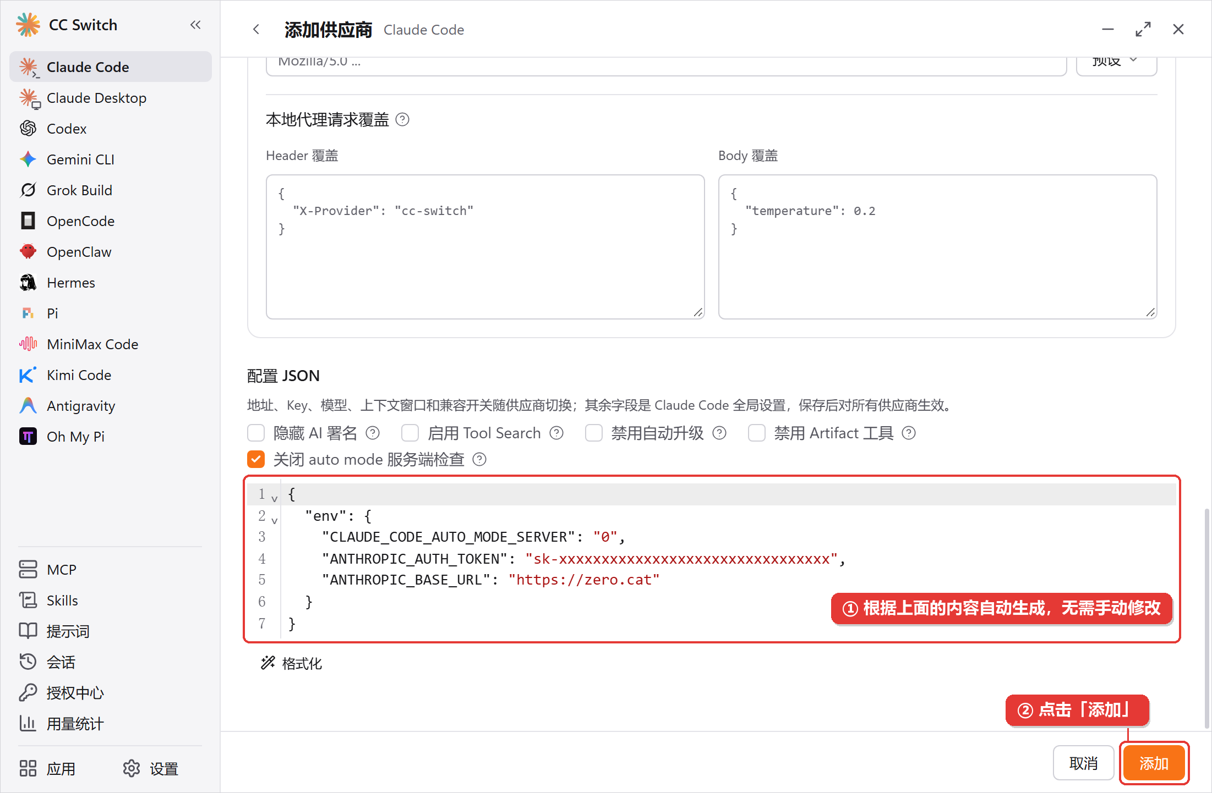Open 用量统计 in the sidebar
Screen dimensions: 1212x793
111,724
